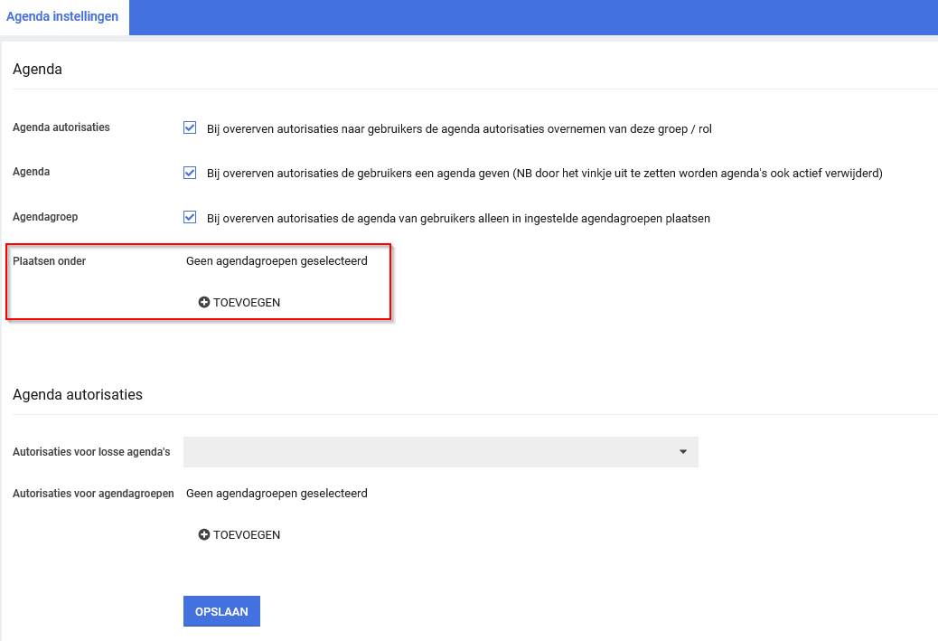The height and width of the screenshot is (641, 938).
Task: Click the 'agenda autorisaties overnemen' checkbox description
Action: click(x=459, y=129)
